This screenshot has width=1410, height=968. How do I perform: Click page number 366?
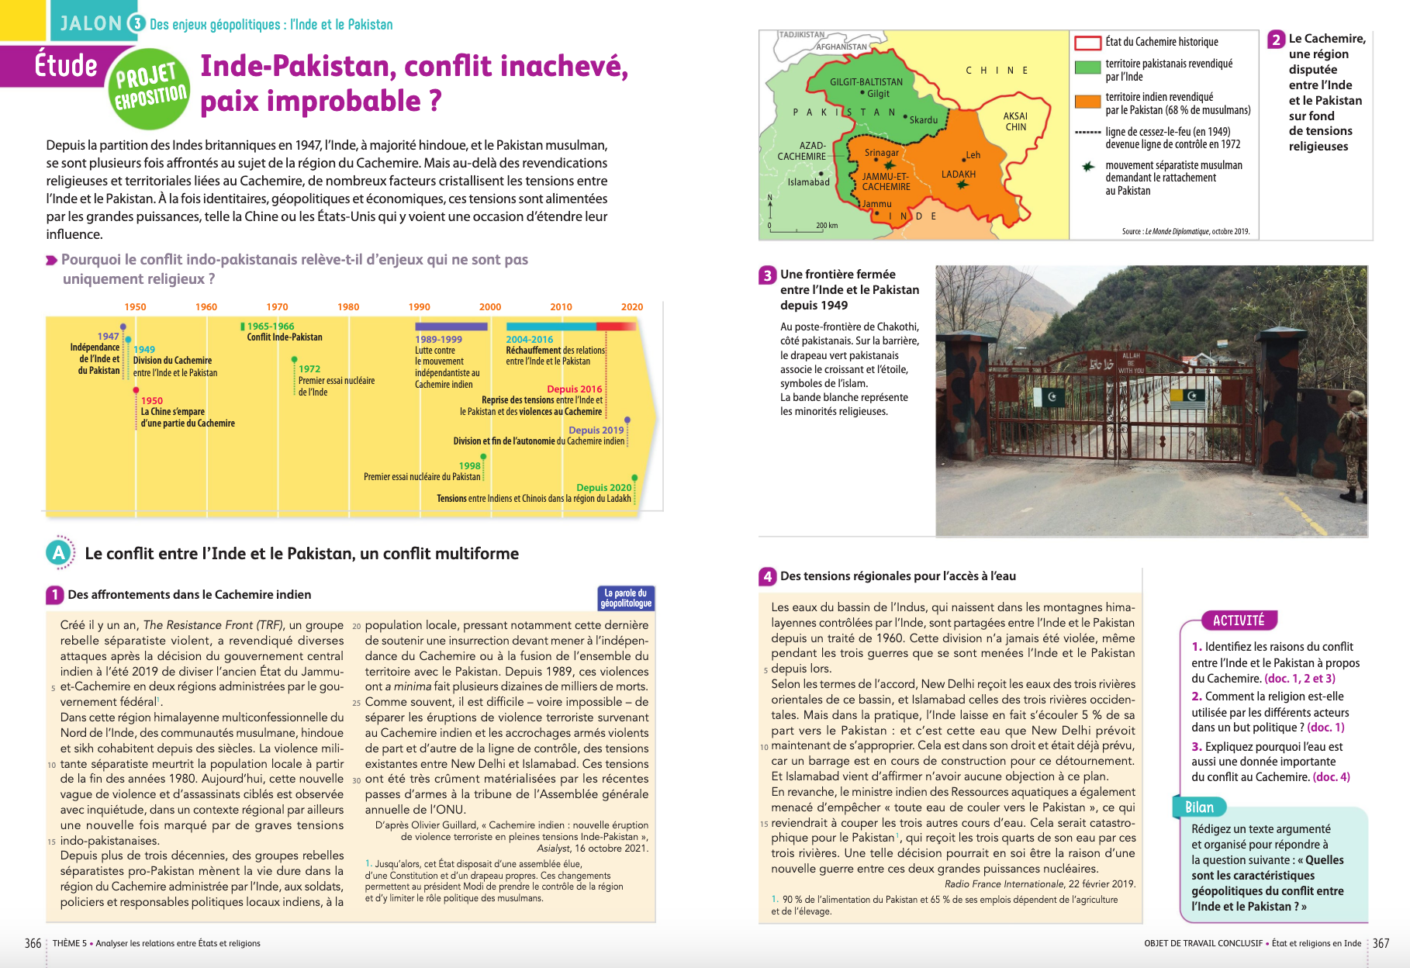pyautogui.click(x=33, y=944)
